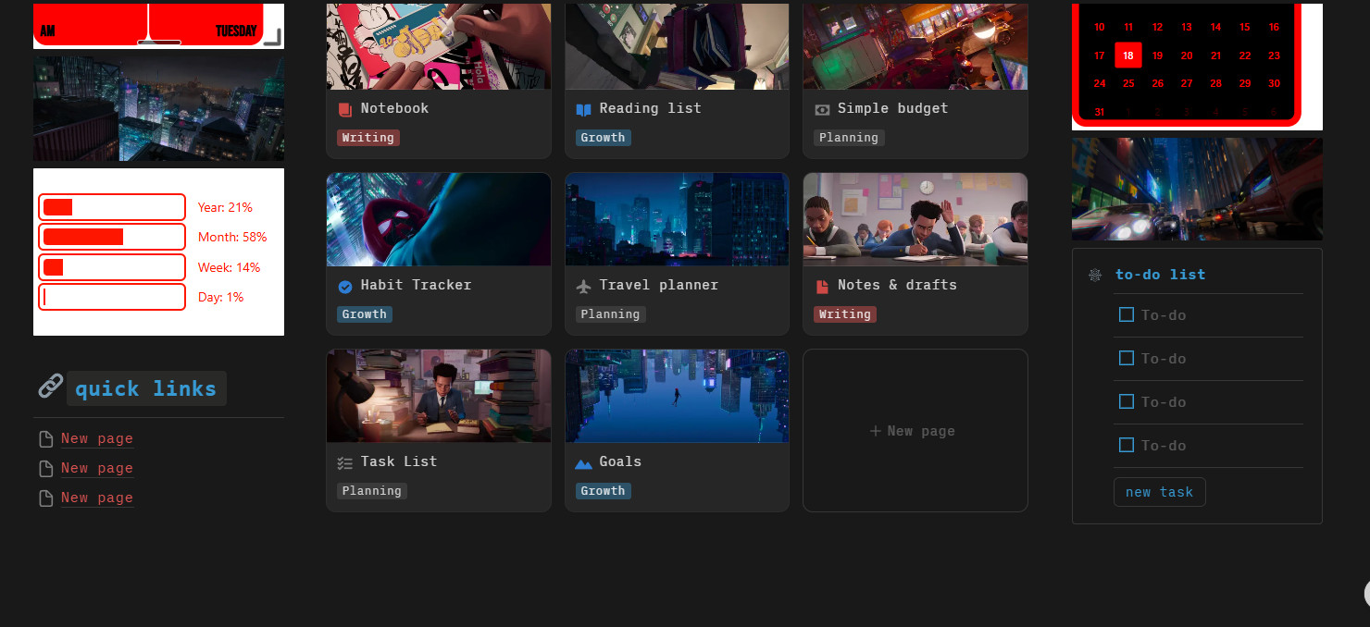Open the Task List cover image
The image size is (1370, 627).
tap(439, 396)
